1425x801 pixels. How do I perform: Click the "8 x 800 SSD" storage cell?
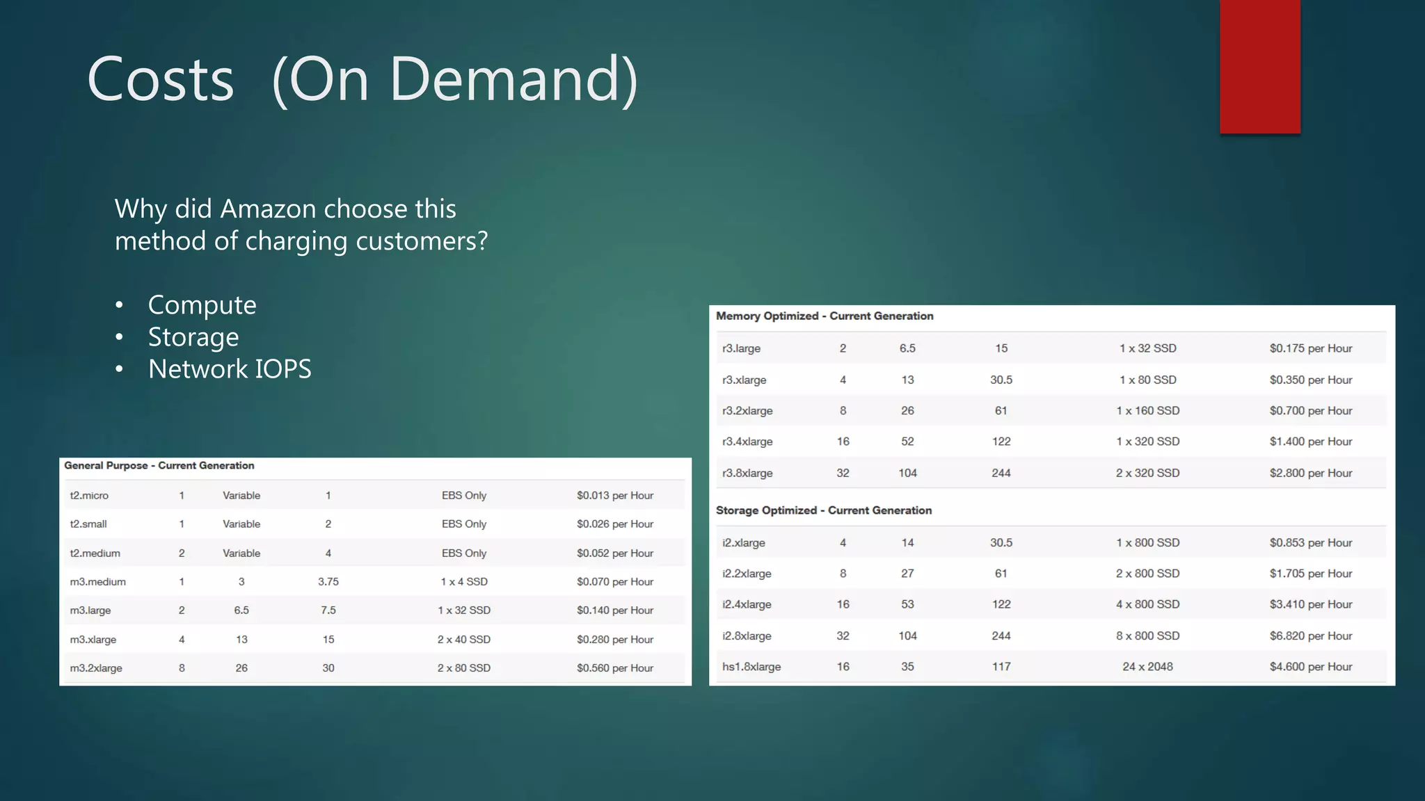1148,636
